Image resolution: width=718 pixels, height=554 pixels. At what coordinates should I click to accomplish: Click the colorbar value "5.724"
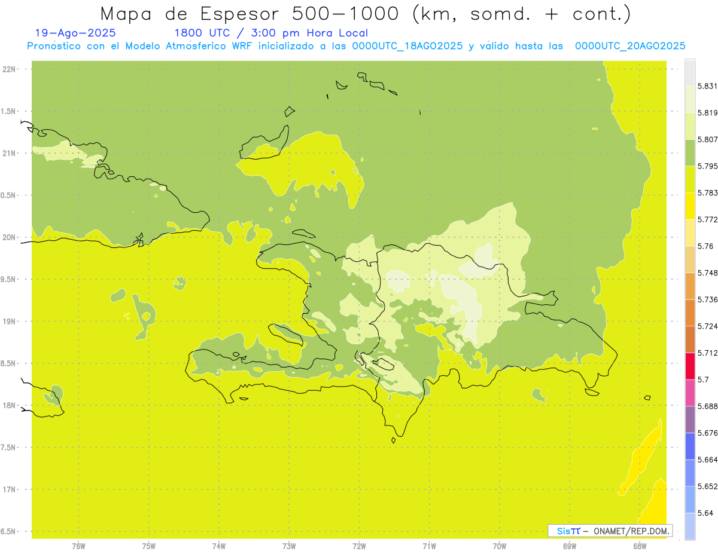[707, 326]
